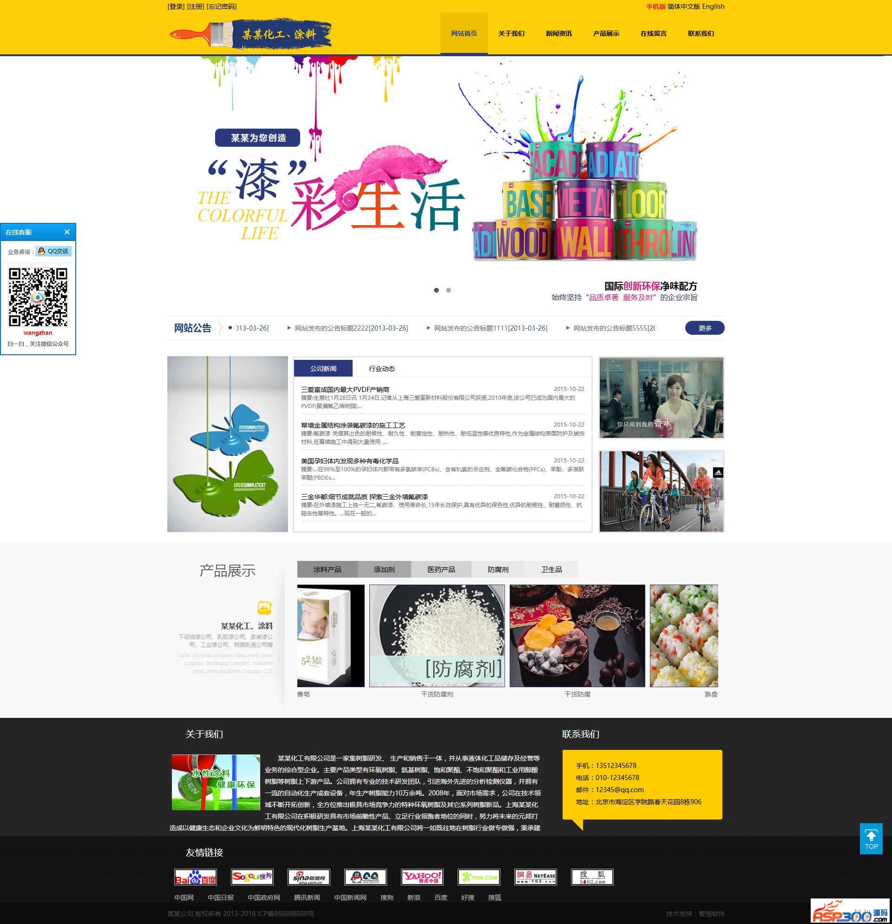This screenshot has height=924, width=892.
Task: Switch the site language to English
Action: coord(713,7)
